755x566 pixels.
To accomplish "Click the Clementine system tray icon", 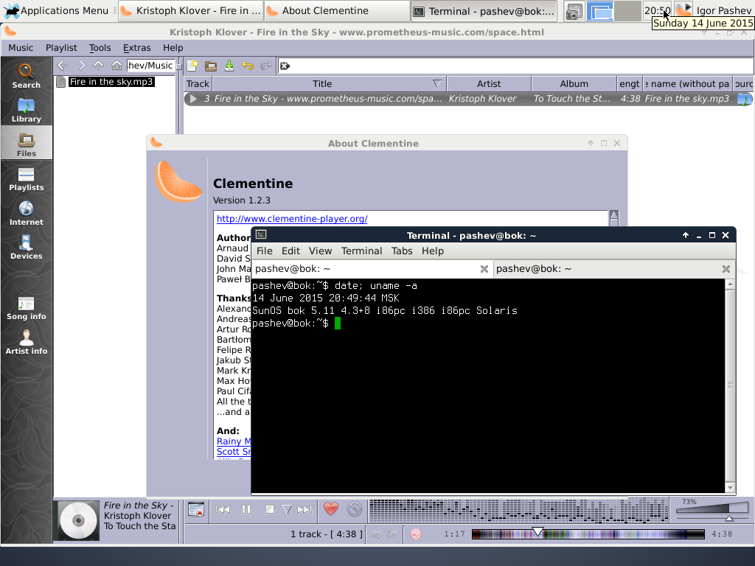I will click(683, 10).
